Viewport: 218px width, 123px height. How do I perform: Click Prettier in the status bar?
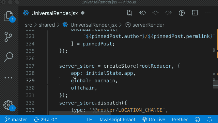pyautogui.click(x=180, y=120)
